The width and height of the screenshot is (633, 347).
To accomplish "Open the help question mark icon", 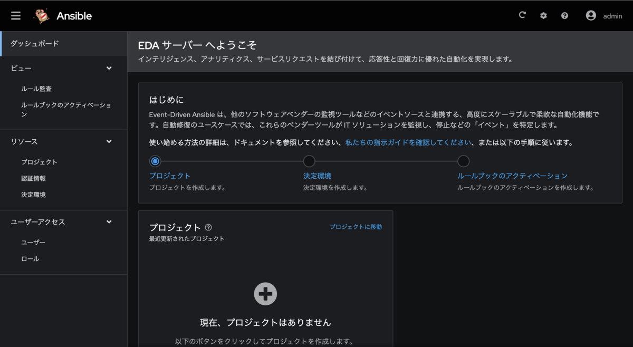I will (564, 15).
